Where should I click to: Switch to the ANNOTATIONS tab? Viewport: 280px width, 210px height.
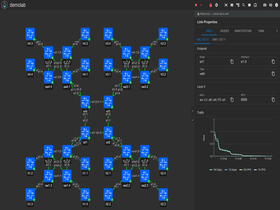click(x=243, y=31)
